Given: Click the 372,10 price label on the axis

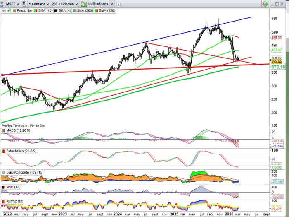Looking at the screenshot, I should click(277, 67).
